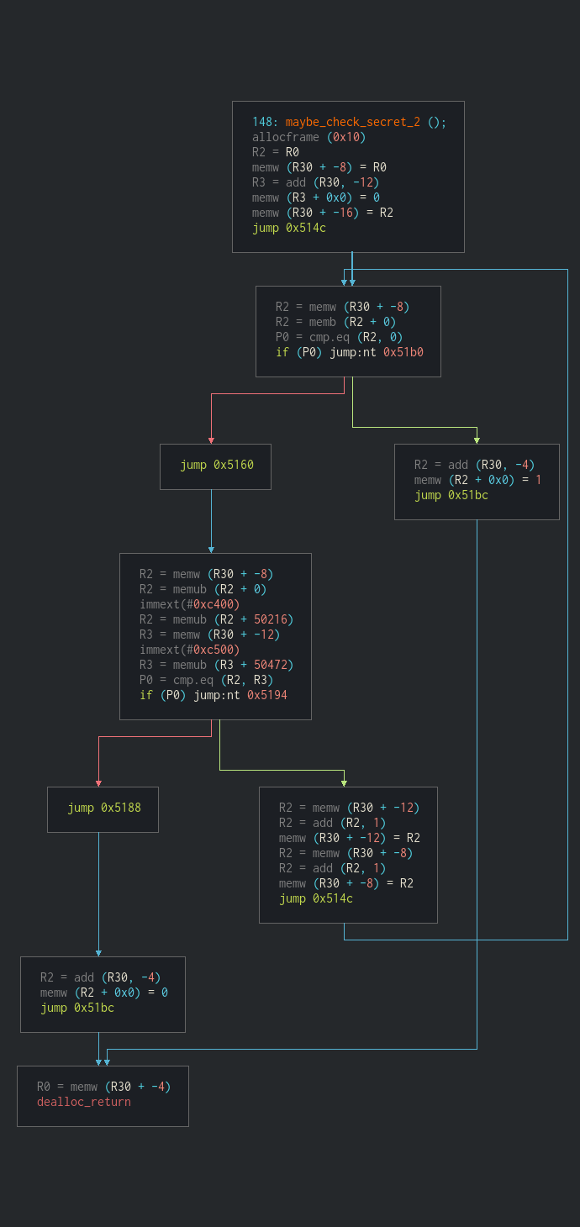Click 'jump 0x514c' at the end of the loop block
This screenshot has width=580, height=1227.
(x=315, y=898)
